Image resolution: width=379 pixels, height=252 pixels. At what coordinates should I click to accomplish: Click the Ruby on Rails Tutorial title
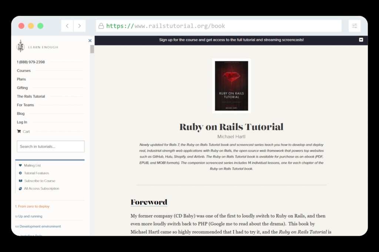click(231, 127)
